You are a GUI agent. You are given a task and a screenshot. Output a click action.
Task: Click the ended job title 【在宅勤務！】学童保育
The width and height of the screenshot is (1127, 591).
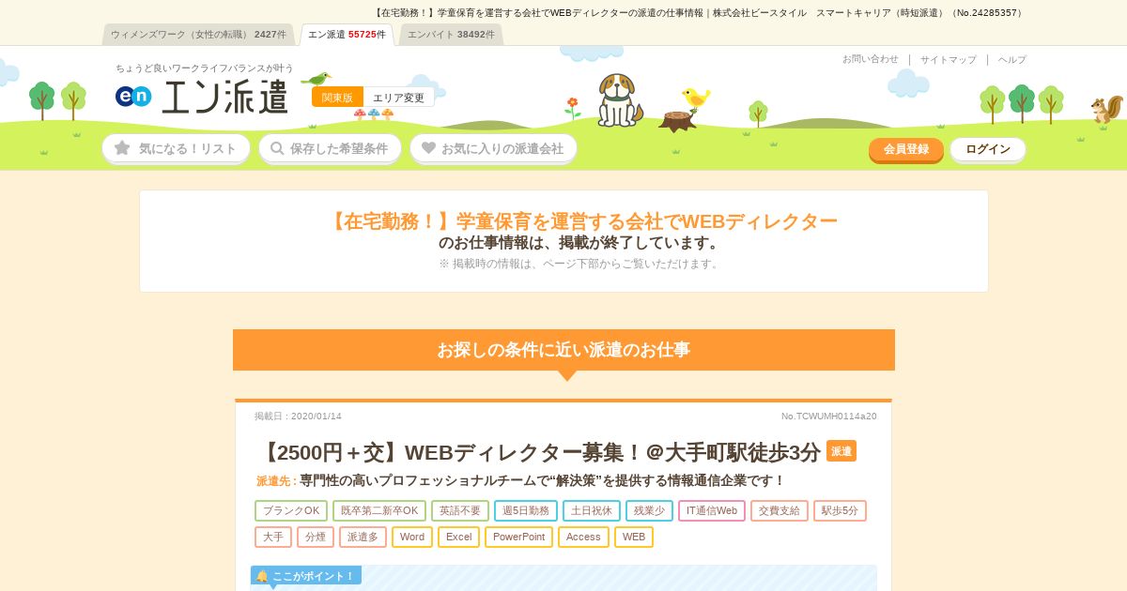click(581, 221)
